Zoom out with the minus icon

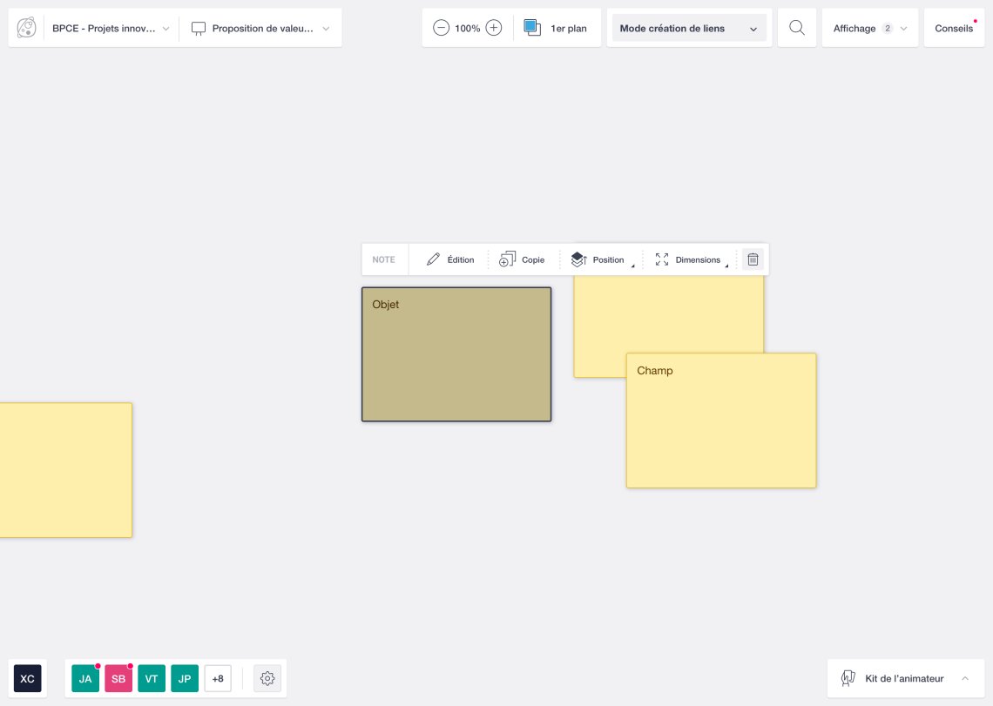[442, 28]
